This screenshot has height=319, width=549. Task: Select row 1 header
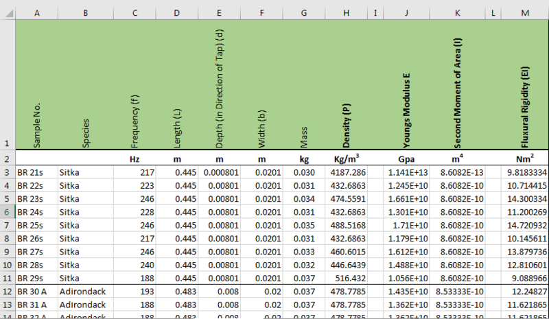coord(8,84)
